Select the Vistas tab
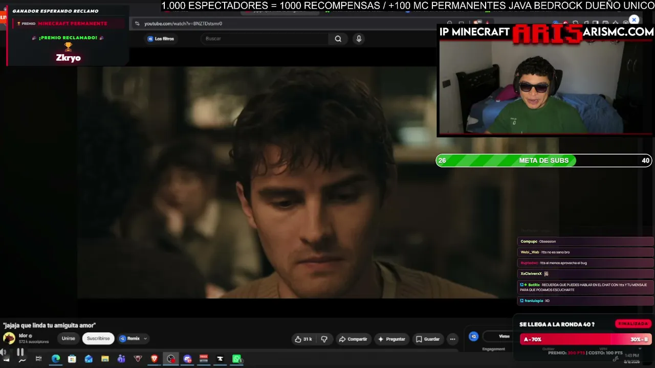The width and height of the screenshot is (655, 368). coord(505,336)
